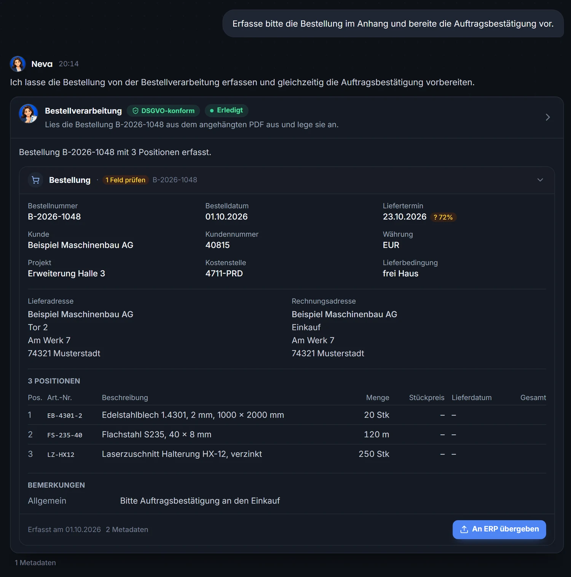
Task: Click the Lieferdatum column header
Action: (472, 398)
